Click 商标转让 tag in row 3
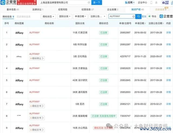173x133 pixels. click(37, 58)
